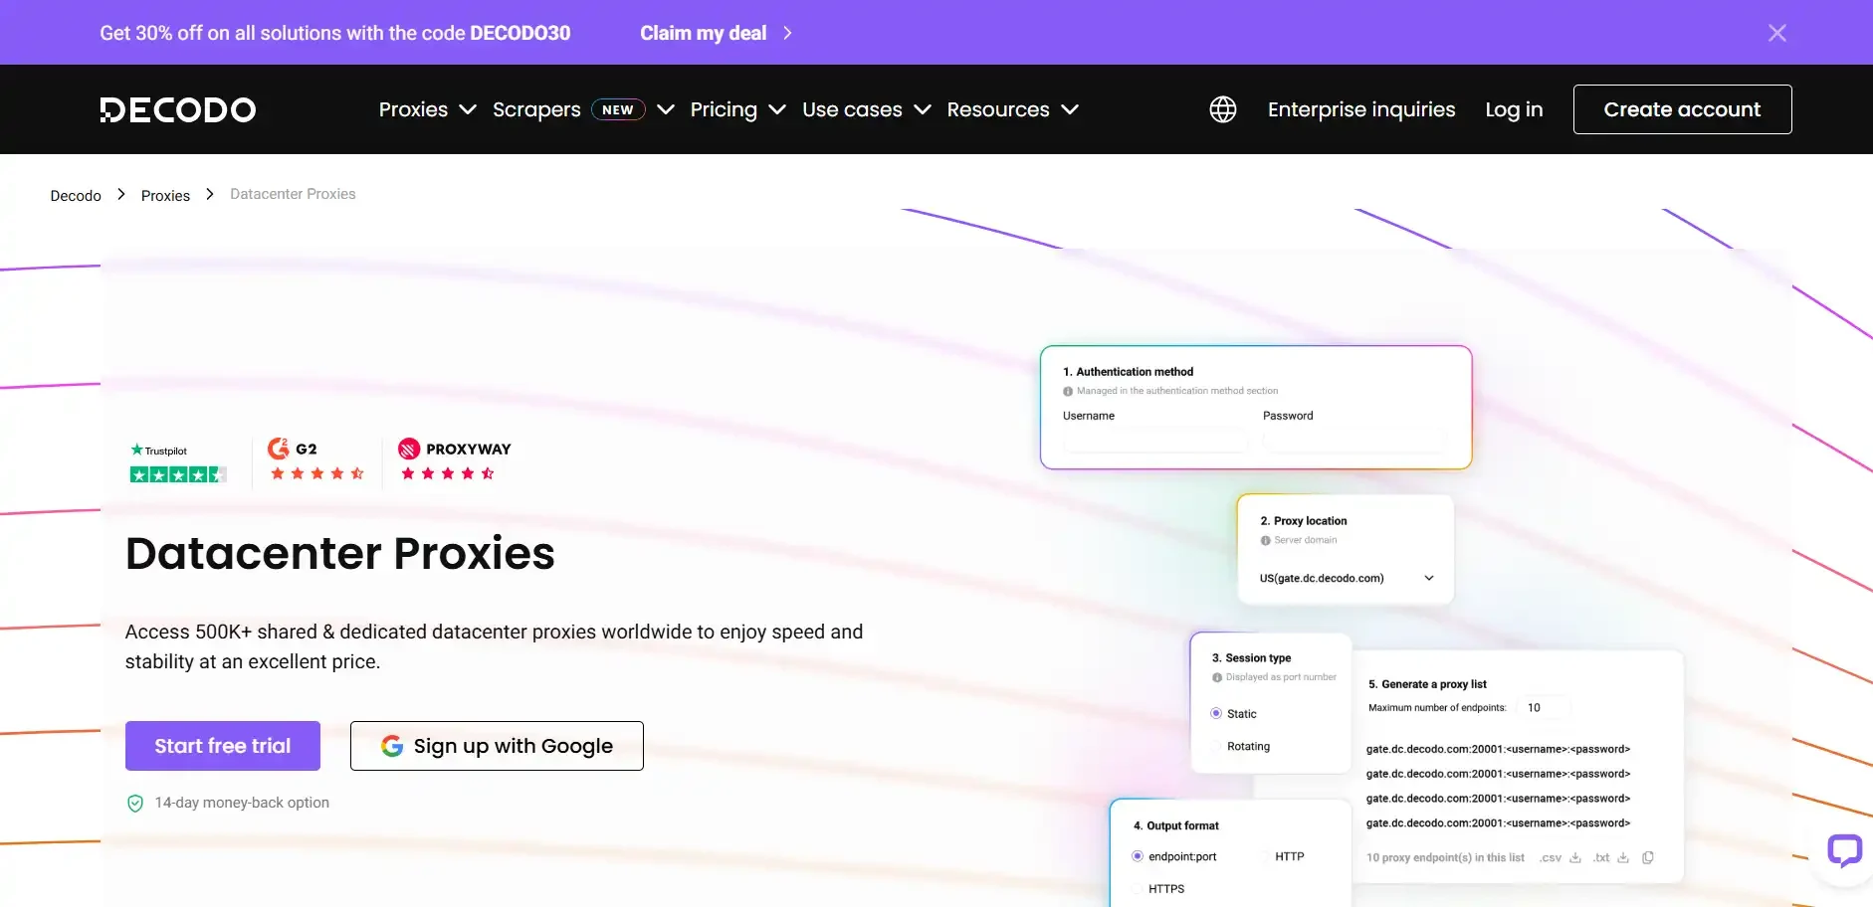Click the Create account button
This screenshot has height=907, width=1873.
click(x=1682, y=109)
